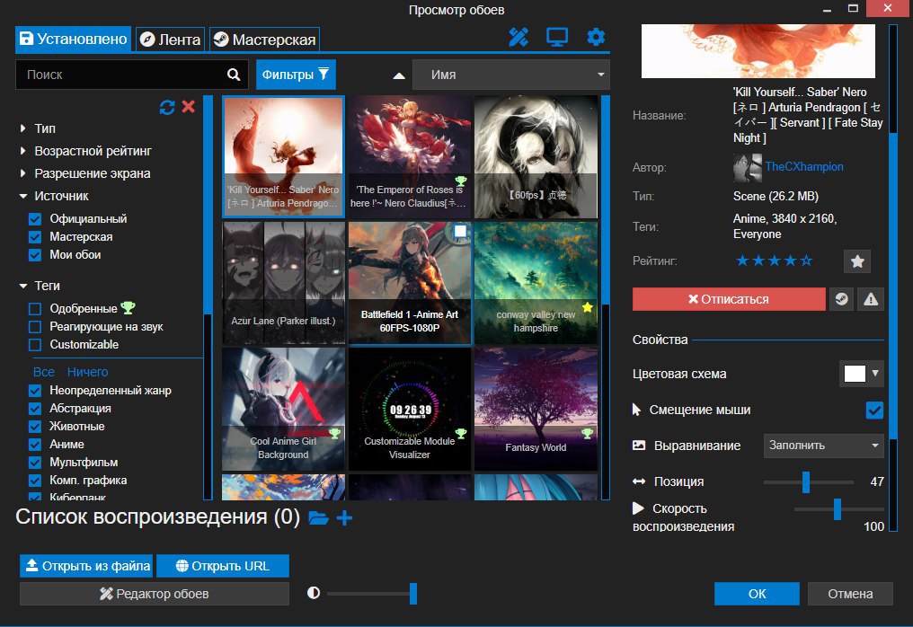
Task: Expand the Возрастной рейтинг filter section
Action: (x=85, y=151)
